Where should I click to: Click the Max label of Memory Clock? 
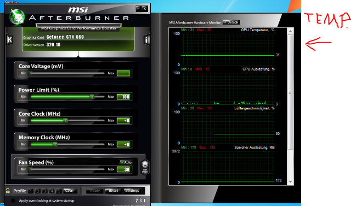click(x=111, y=144)
